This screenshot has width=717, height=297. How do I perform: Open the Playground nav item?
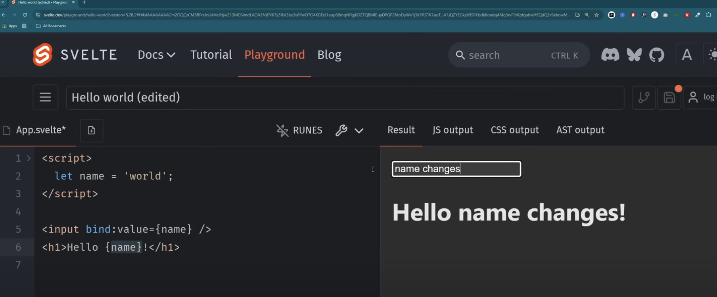pos(274,55)
